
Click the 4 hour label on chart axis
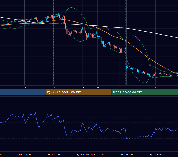tap(156, 88)
